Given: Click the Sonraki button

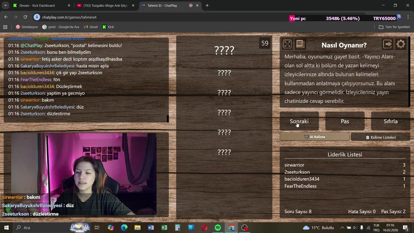Looking at the screenshot, I should pyautogui.click(x=299, y=121).
